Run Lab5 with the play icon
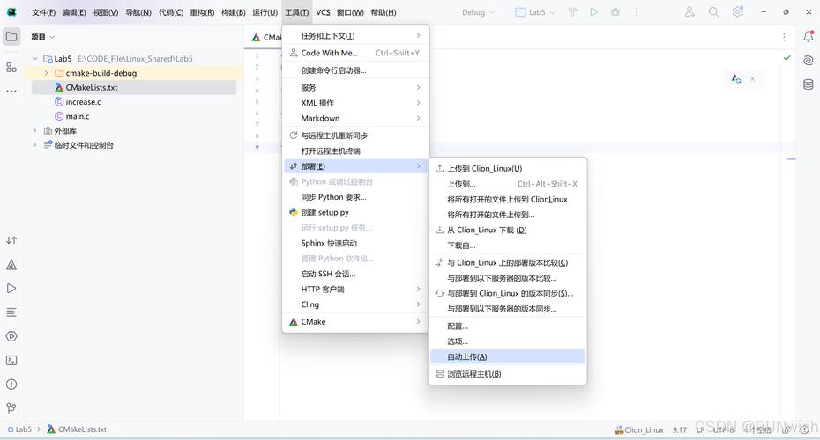Screen dimensions: 820x440 pos(594,12)
